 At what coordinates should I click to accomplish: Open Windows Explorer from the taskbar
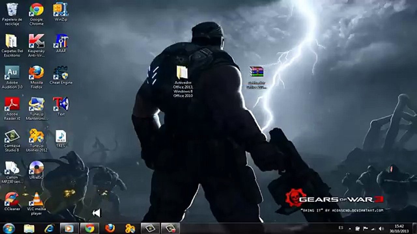click(x=29, y=228)
